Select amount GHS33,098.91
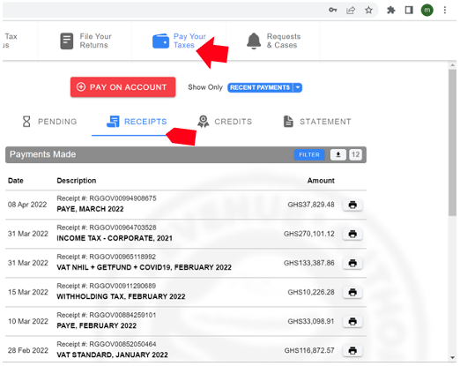 (x=311, y=321)
